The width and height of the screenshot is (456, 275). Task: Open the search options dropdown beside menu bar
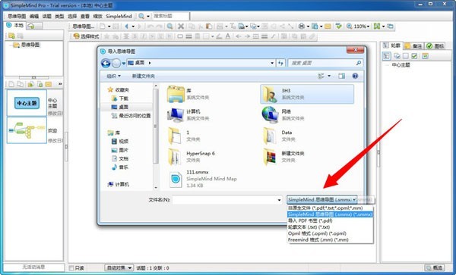pyautogui.click(x=148, y=16)
